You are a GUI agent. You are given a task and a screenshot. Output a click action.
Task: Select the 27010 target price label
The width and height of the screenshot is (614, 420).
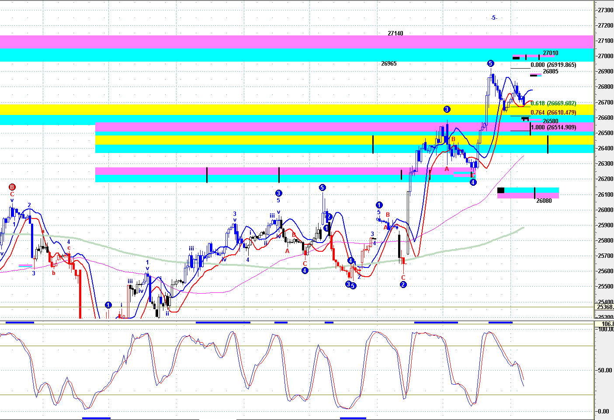pyautogui.click(x=550, y=53)
